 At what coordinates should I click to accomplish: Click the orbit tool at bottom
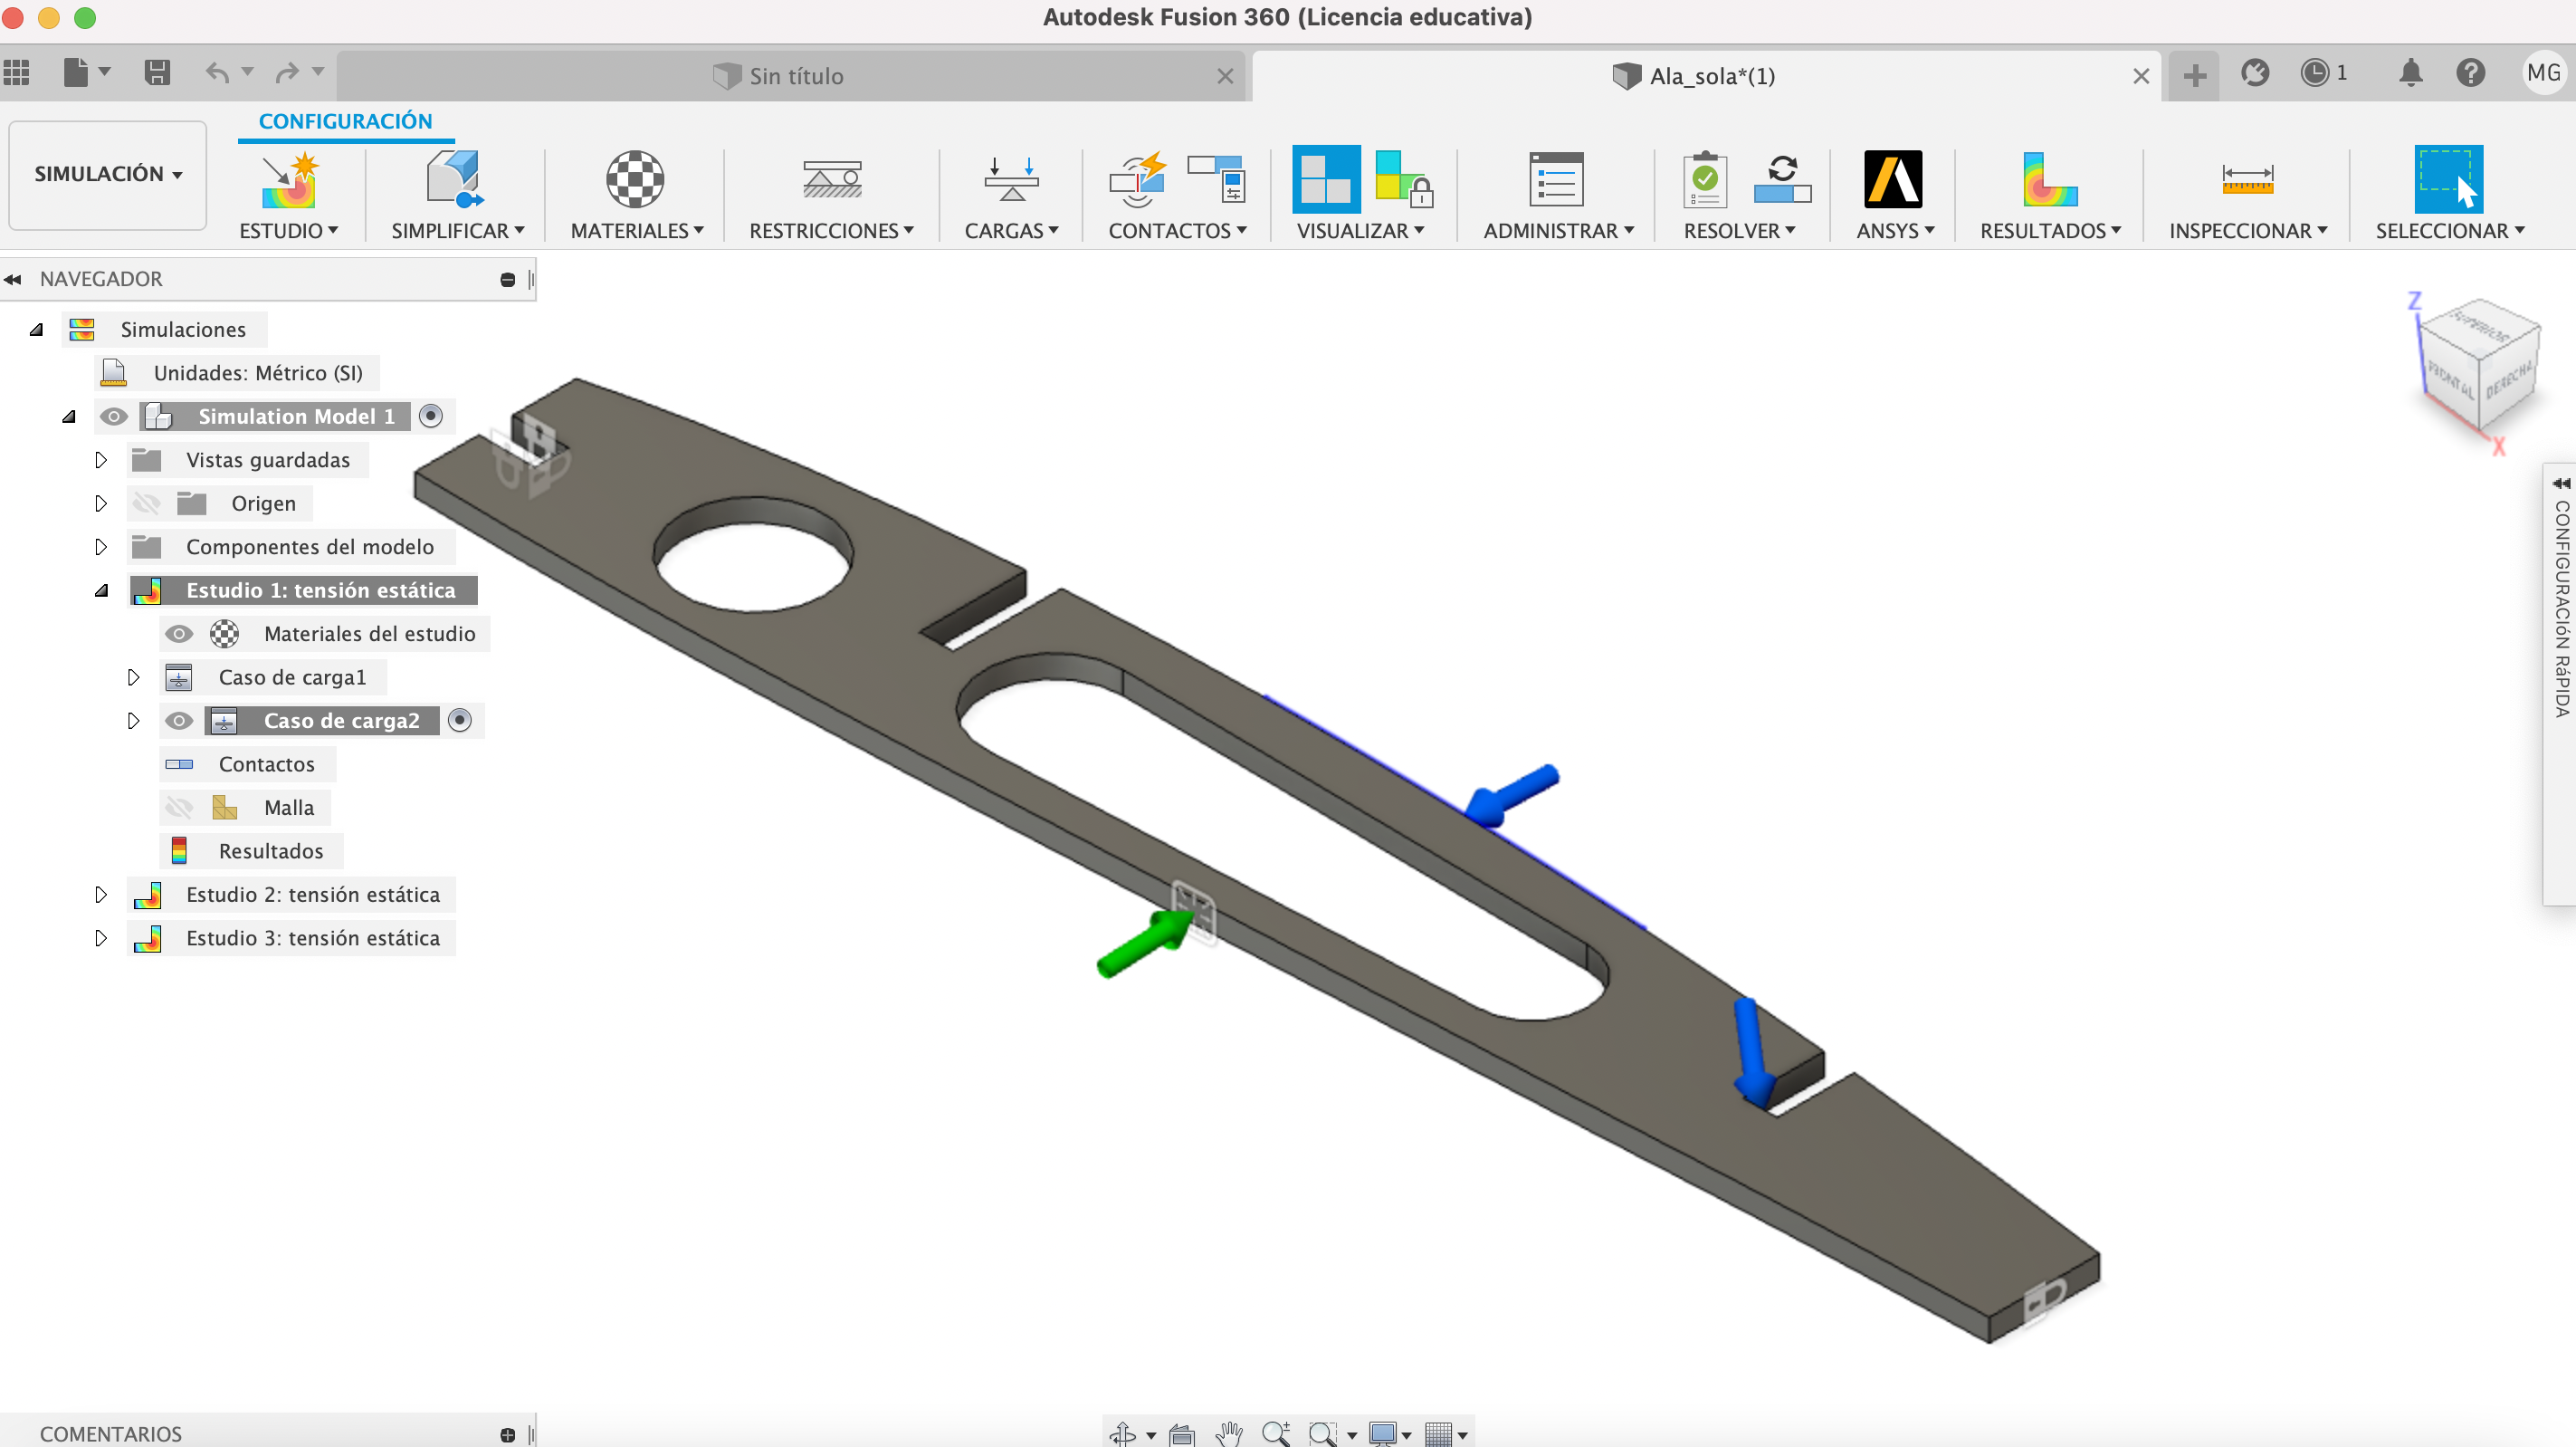click(x=1123, y=1433)
